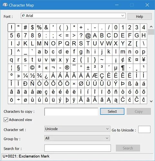Choose the @ at-sign character cell
Screen dimensions: 155x161
pos(88,36)
